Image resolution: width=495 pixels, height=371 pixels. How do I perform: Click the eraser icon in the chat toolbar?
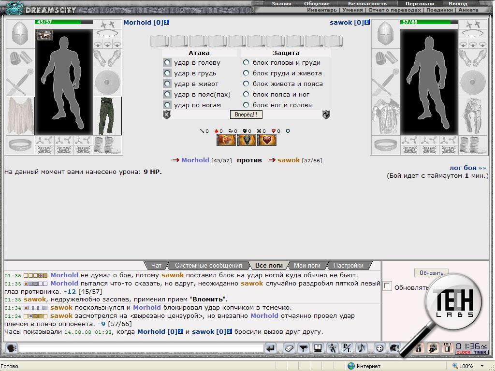(x=289, y=348)
